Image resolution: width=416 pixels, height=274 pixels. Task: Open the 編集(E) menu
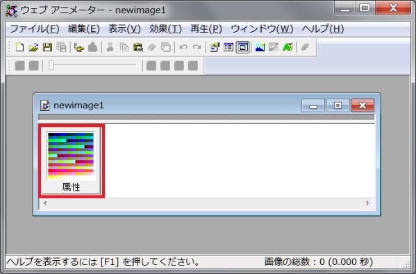click(x=83, y=28)
